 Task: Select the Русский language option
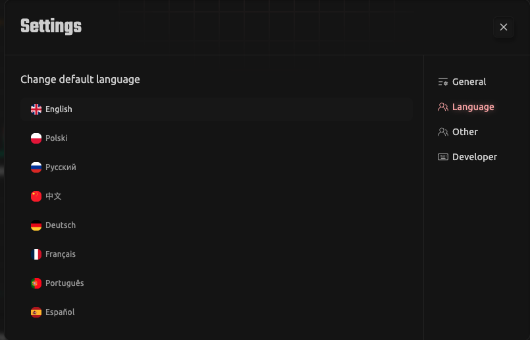click(217, 167)
